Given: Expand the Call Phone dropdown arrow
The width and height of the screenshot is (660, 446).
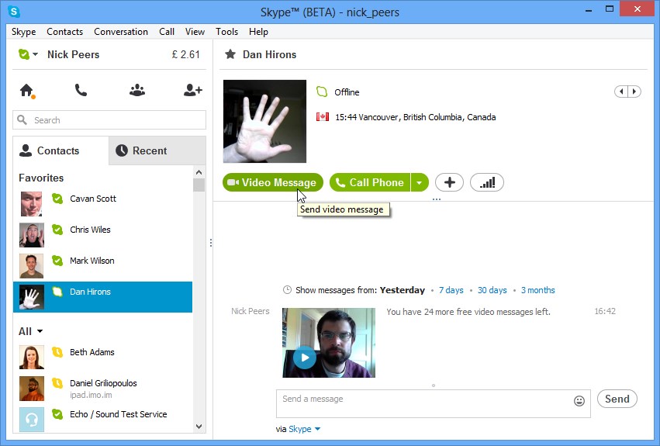Looking at the screenshot, I should 420,182.
